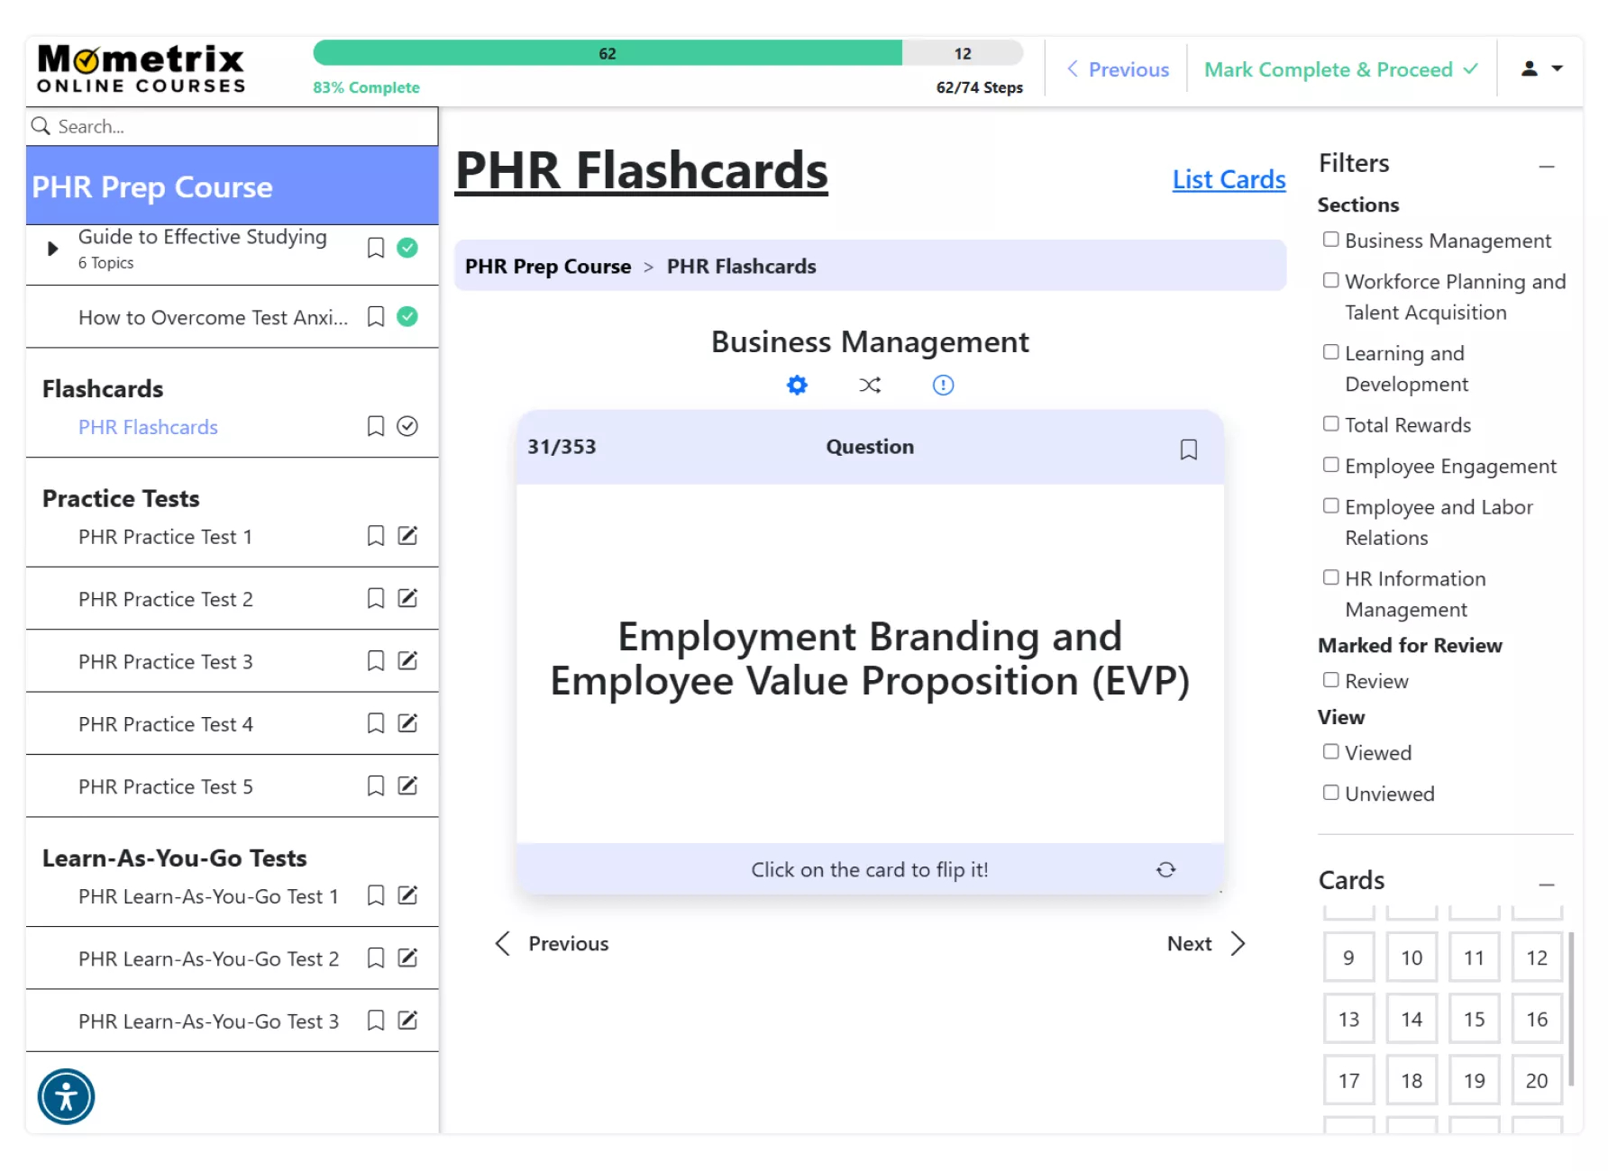Screen dimensions: 1608x1171
Task: Shuffle the flashcards
Action: point(870,386)
